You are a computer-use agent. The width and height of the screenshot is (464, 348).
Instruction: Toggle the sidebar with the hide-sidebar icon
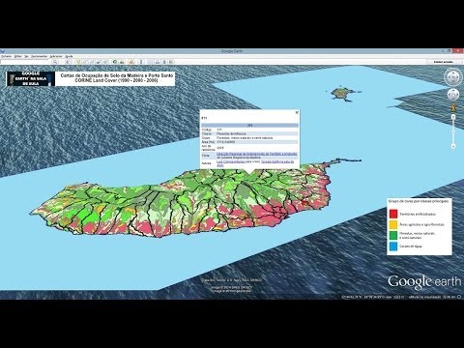tap(68, 62)
